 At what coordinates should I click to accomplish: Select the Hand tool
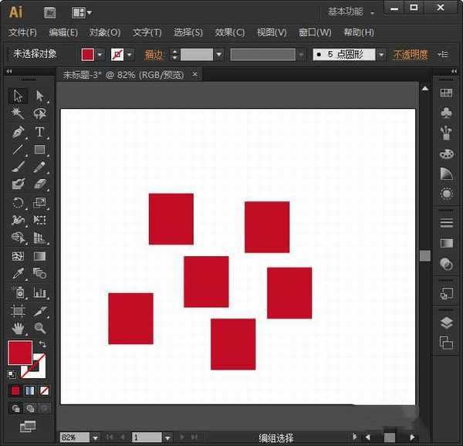(18, 328)
